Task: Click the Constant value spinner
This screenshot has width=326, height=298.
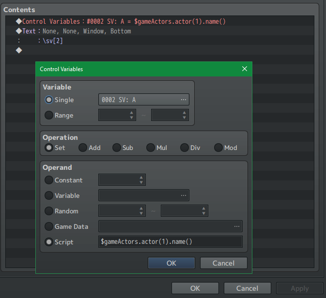Action: [x=122, y=180]
